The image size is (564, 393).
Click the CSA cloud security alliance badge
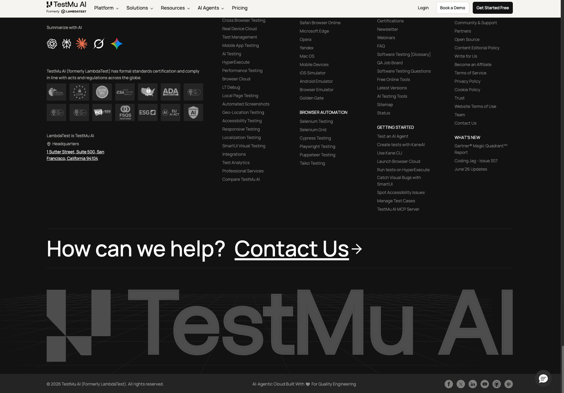[125, 92]
